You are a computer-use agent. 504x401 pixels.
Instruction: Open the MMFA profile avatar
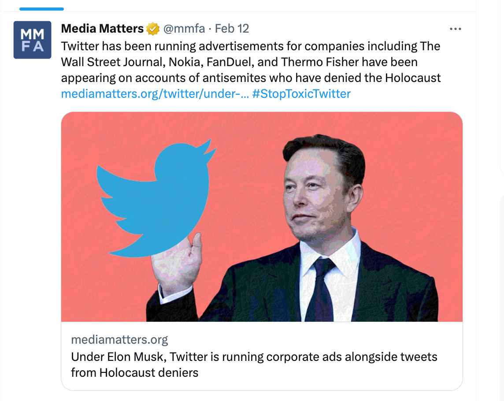click(33, 40)
